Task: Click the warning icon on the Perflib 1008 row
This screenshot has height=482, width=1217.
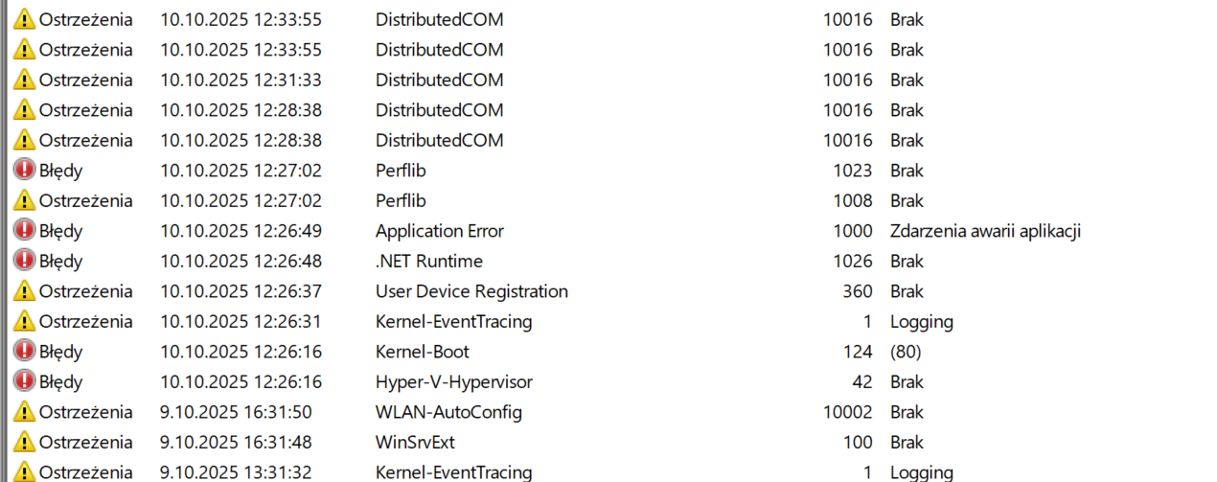Action: pyautogui.click(x=25, y=201)
